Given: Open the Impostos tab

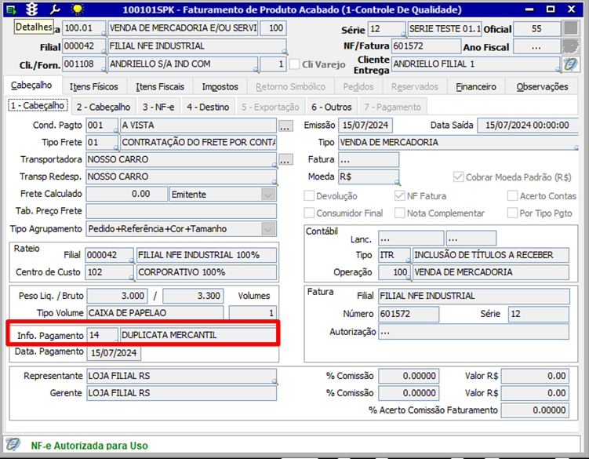Looking at the screenshot, I should point(220,87).
